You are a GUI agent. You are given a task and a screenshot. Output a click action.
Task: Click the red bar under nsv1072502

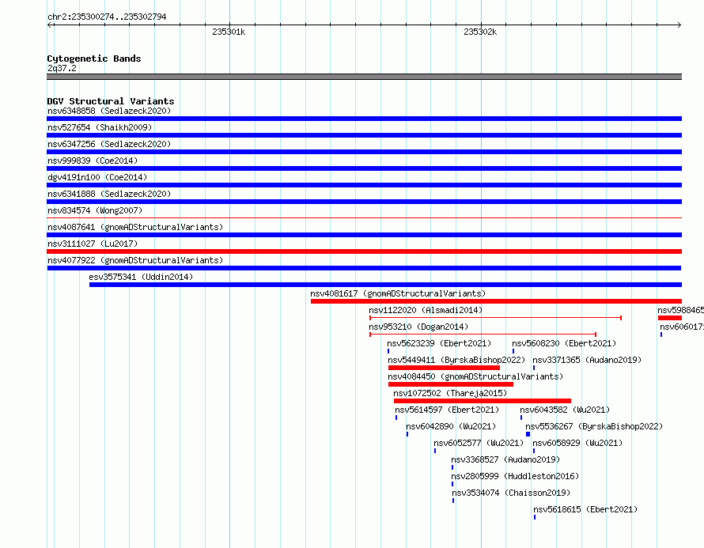click(483, 401)
